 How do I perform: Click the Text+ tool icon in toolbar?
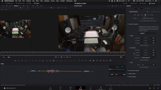pyautogui.click(x=22, y=61)
